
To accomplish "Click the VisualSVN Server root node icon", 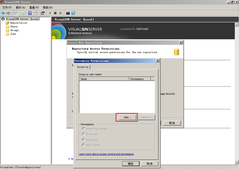I will pyautogui.click(x=3, y=19).
